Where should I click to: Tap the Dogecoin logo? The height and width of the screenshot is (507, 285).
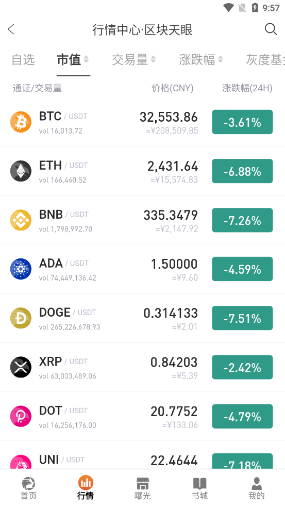point(21,318)
